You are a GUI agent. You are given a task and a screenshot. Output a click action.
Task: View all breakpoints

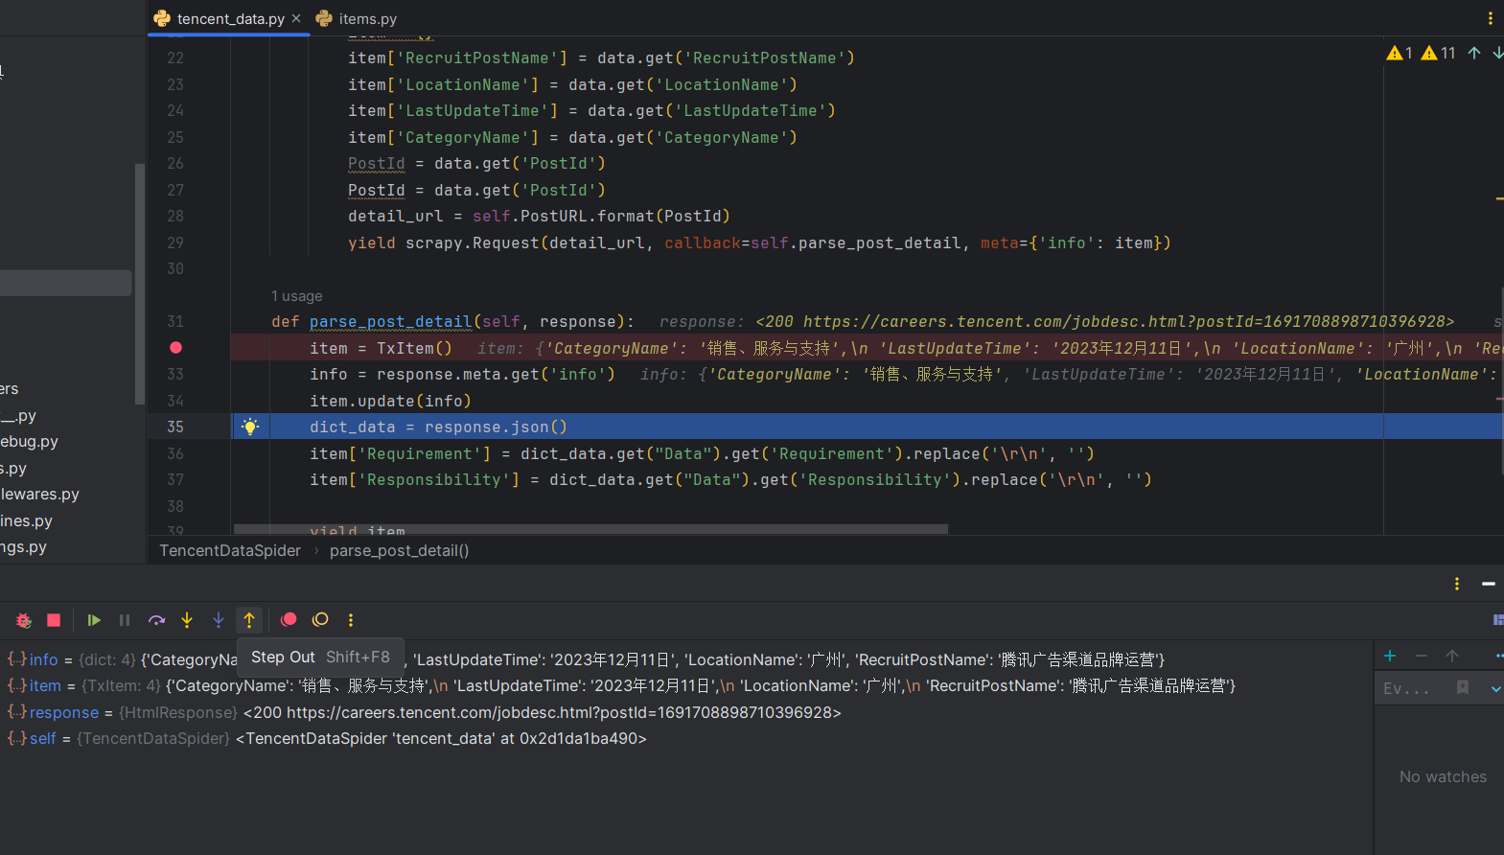click(289, 620)
